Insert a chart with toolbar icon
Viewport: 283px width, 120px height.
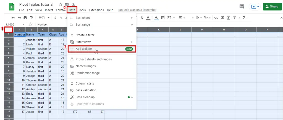click(229, 18)
